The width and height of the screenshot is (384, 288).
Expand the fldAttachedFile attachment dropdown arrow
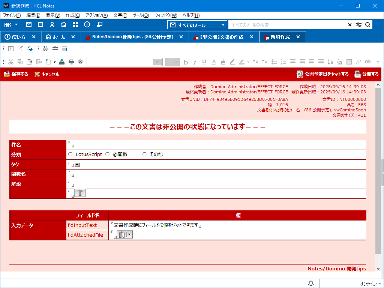(x=129, y=234)
